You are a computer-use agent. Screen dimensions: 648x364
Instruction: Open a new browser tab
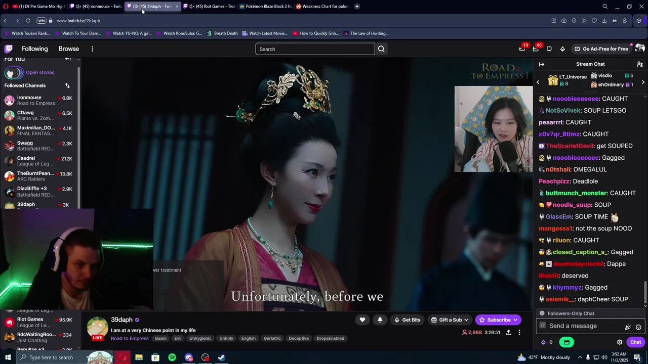coord(357,7)
